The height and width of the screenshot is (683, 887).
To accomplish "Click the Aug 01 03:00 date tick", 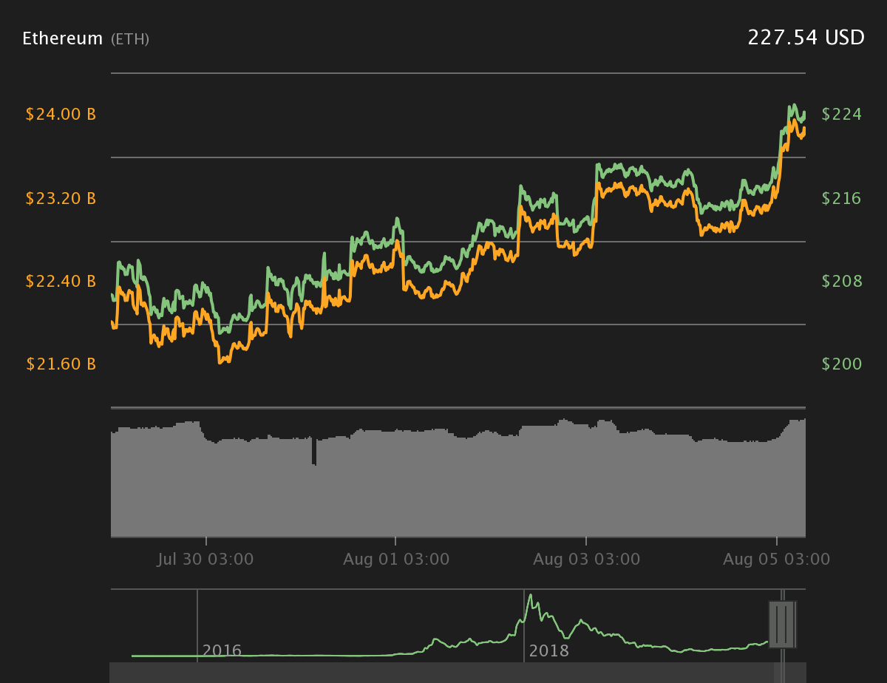I will (396, 560).
